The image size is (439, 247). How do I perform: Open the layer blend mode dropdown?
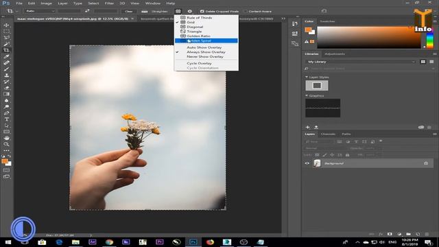pyautogui.click(x=326, y=148)
